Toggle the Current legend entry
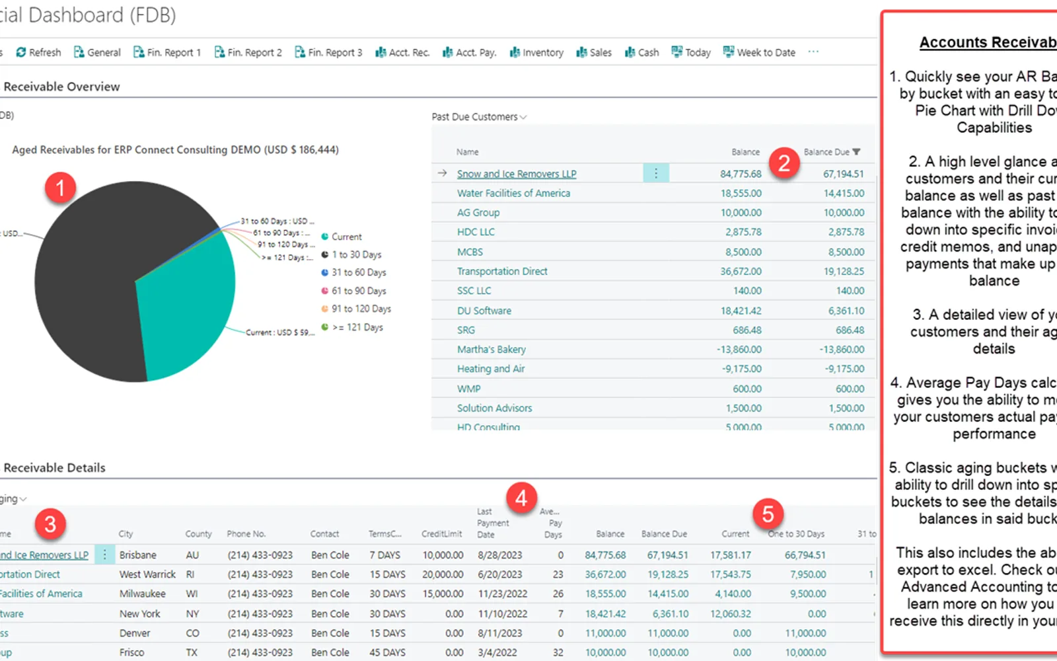The image size is (1057, 661). 342,237
